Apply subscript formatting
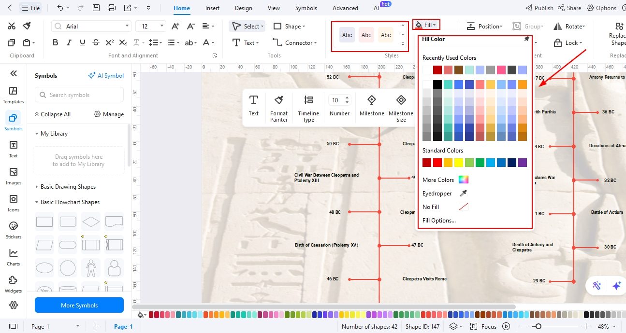The image size is (626, 333). 123,42
